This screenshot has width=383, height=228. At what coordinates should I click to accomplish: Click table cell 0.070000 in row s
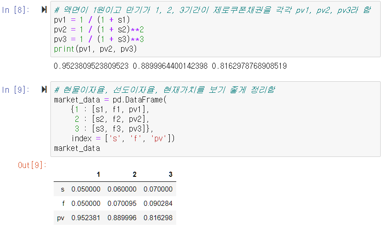[158, 189]
